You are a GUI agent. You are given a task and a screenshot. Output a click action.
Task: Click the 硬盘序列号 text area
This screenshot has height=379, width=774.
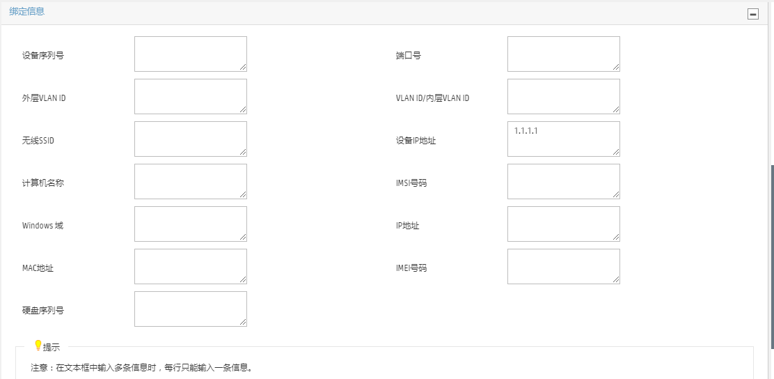pyautogui.click(x=190, y=309)
